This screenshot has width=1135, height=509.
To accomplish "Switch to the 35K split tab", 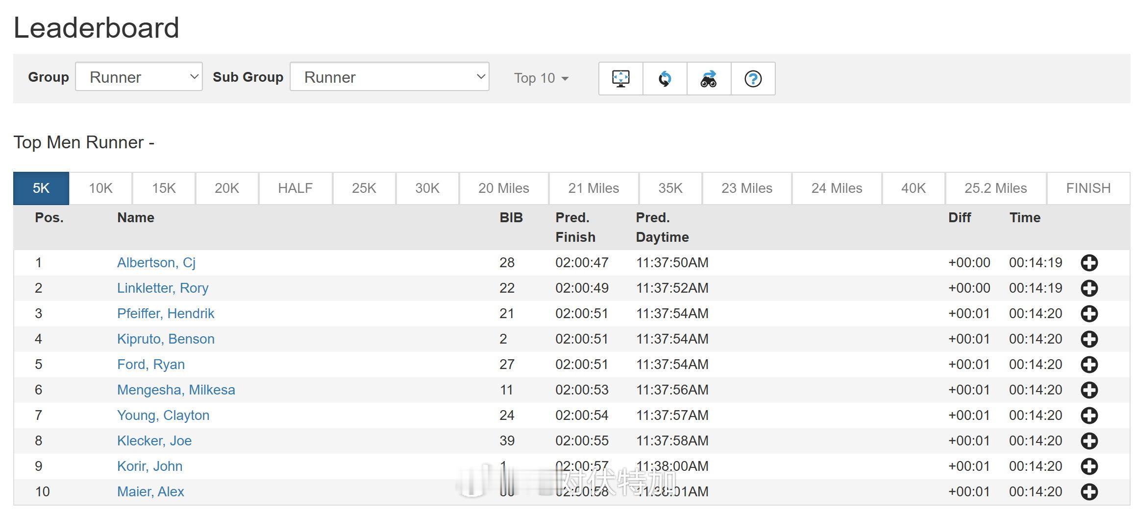I will 670,188.
